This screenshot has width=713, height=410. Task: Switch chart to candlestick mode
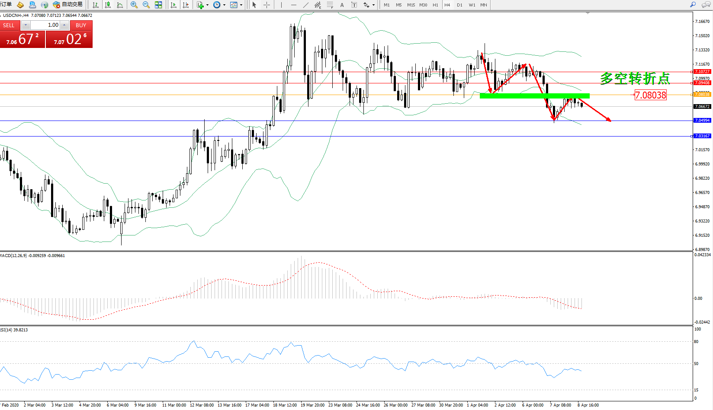(108, 5)
